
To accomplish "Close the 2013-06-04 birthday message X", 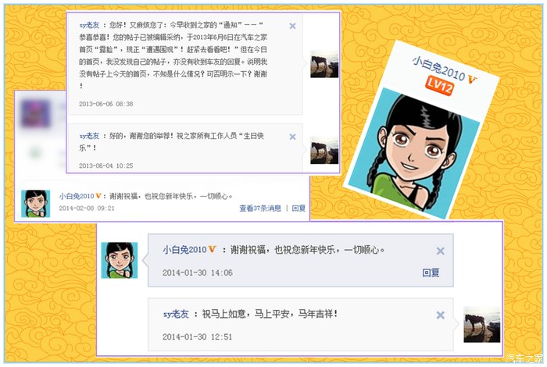I will 292,137.
